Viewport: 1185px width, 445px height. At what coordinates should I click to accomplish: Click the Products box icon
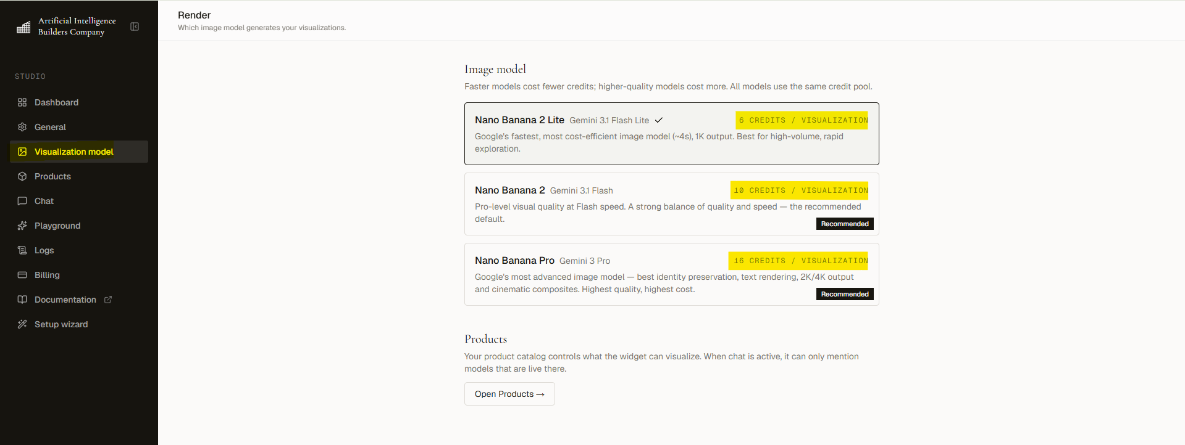point(22,176)
